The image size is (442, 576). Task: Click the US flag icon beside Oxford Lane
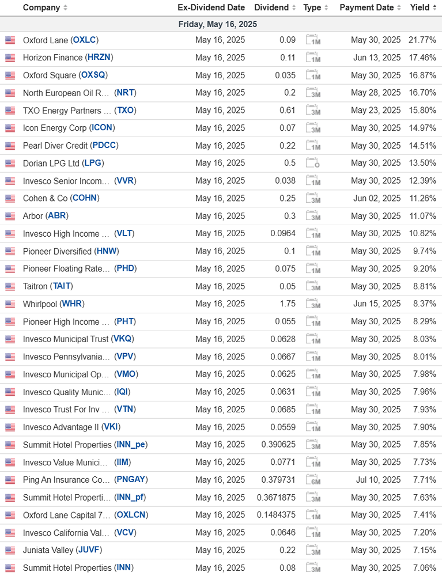(10, 40)
